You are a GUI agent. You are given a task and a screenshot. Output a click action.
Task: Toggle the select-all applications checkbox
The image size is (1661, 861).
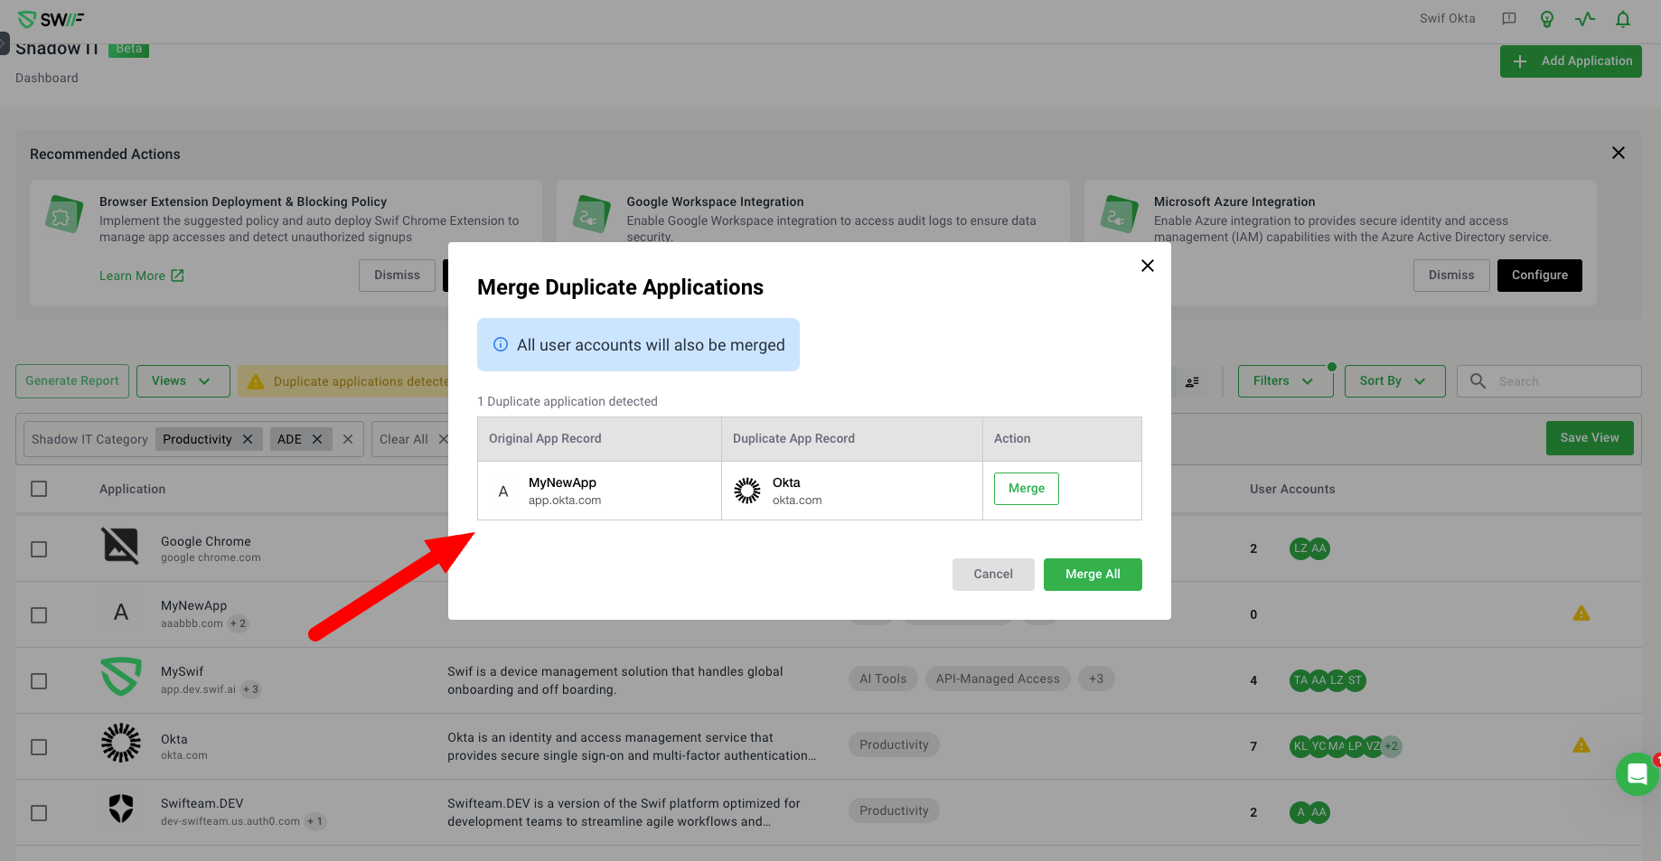coord(39,489)
